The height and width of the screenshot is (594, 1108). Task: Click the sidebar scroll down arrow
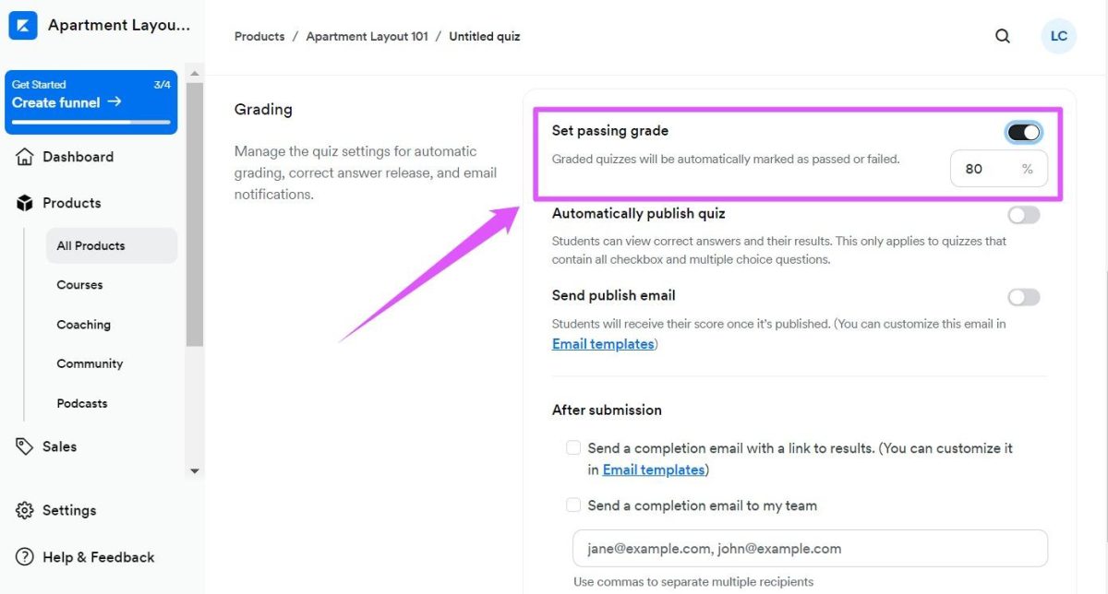pyautogui.click(x=194, y=471)
